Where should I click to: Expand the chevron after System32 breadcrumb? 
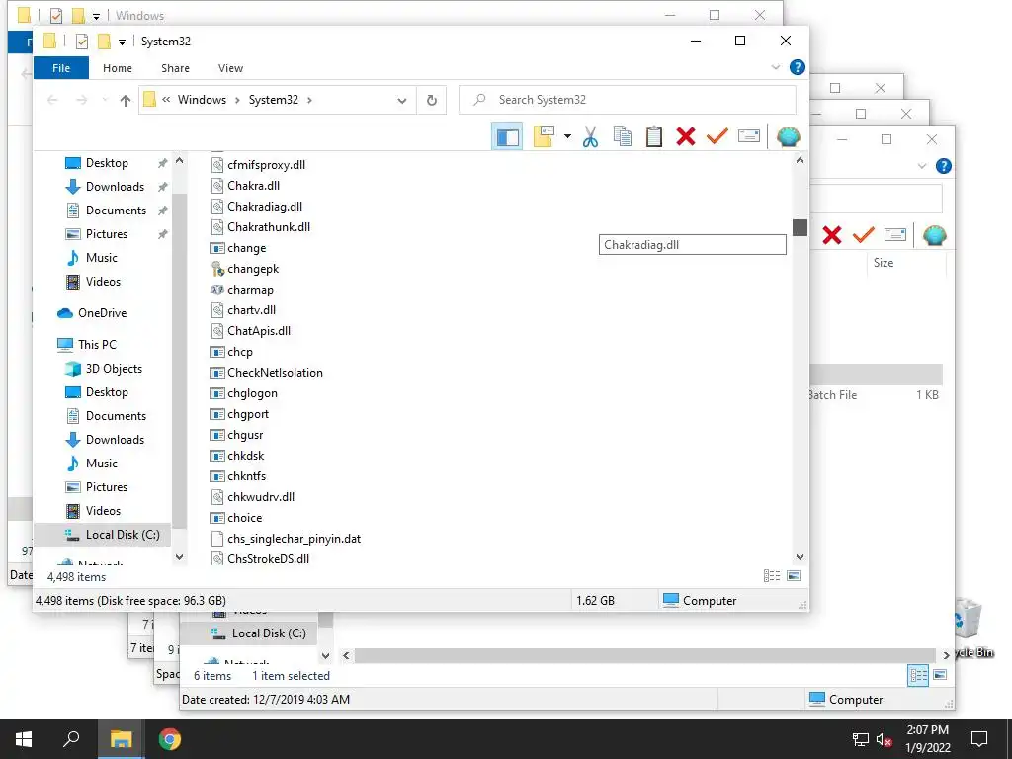309,100
